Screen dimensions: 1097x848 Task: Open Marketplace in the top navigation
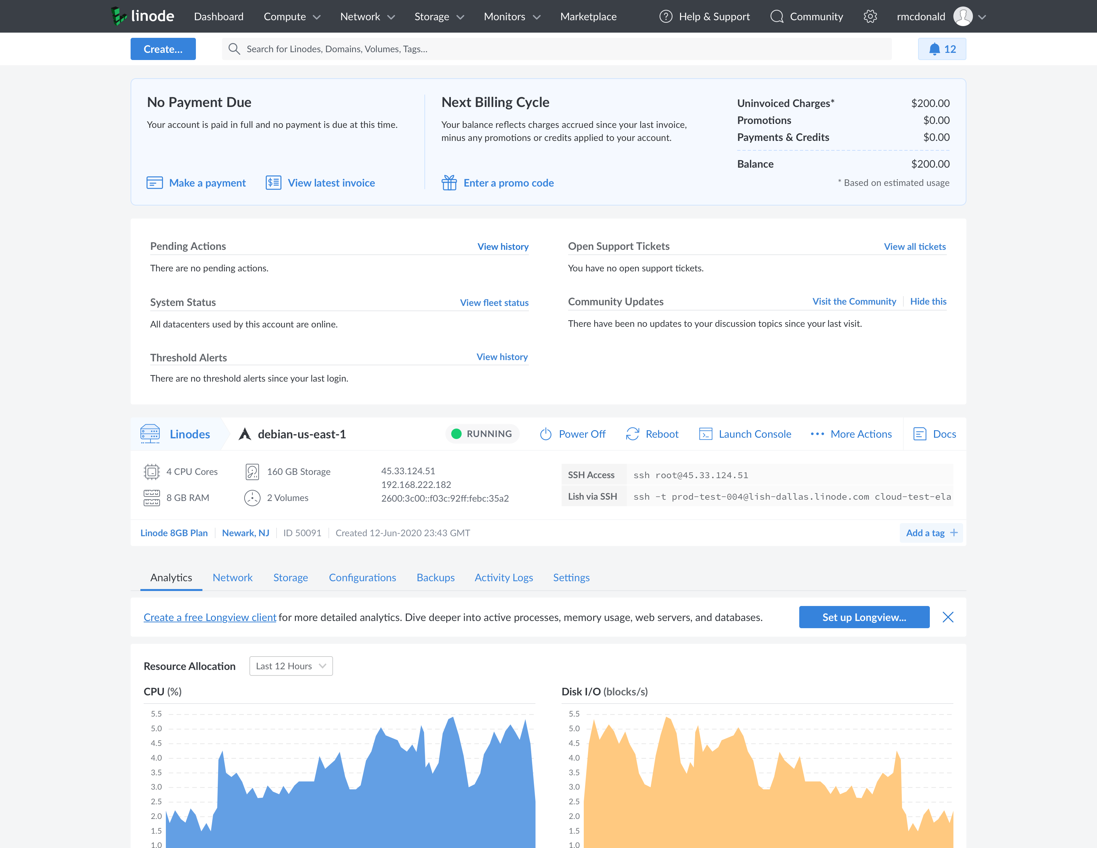588,17
